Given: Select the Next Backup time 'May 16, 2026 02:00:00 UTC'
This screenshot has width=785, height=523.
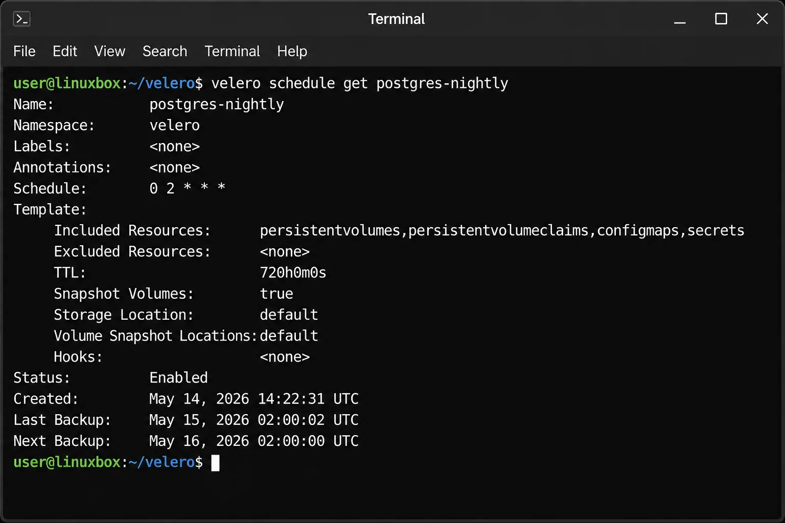Looking at the screenshot, I should [254, 441].
